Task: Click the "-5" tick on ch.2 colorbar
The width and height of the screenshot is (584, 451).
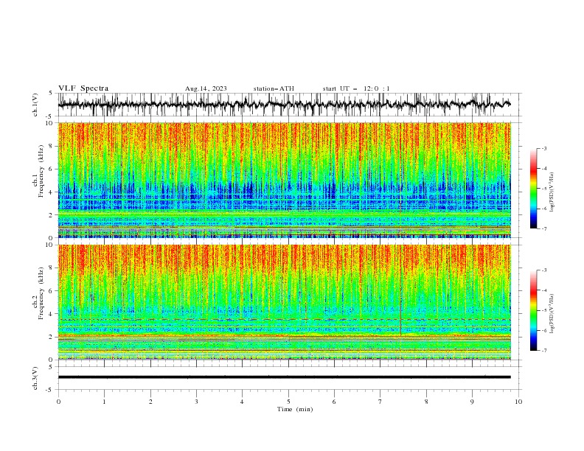Action: (x=543, y=310)
